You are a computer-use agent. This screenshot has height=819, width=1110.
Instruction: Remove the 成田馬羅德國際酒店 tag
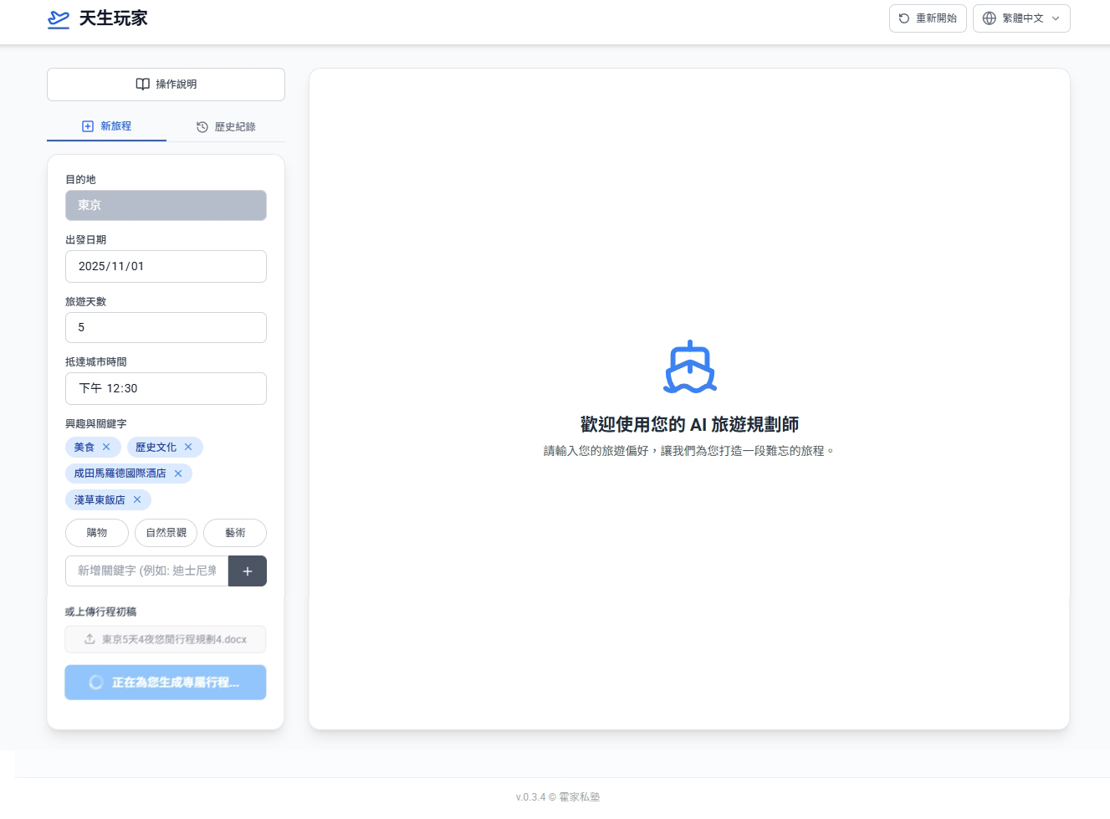tap(178, 473)
